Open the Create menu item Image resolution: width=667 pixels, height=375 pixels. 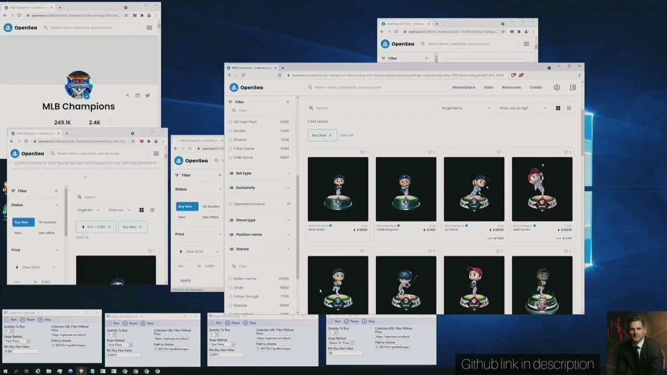[x=536, y=87]
